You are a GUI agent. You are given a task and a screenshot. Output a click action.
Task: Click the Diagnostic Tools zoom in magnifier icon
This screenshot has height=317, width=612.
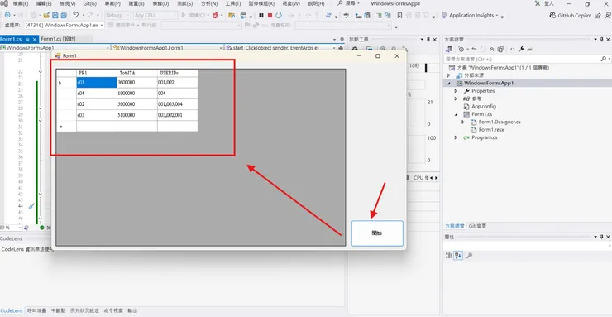point(382,49)
